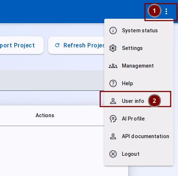Click the Help question mark icon
This screenshot has height=176, width=178.
pos(113,83)
